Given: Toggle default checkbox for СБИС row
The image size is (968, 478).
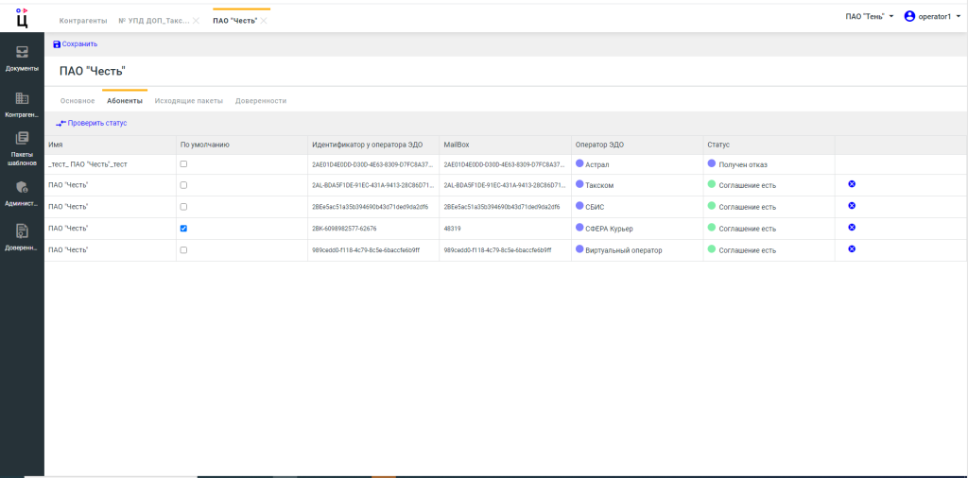Looking at the screenshot, I should (x=183, y=207).
